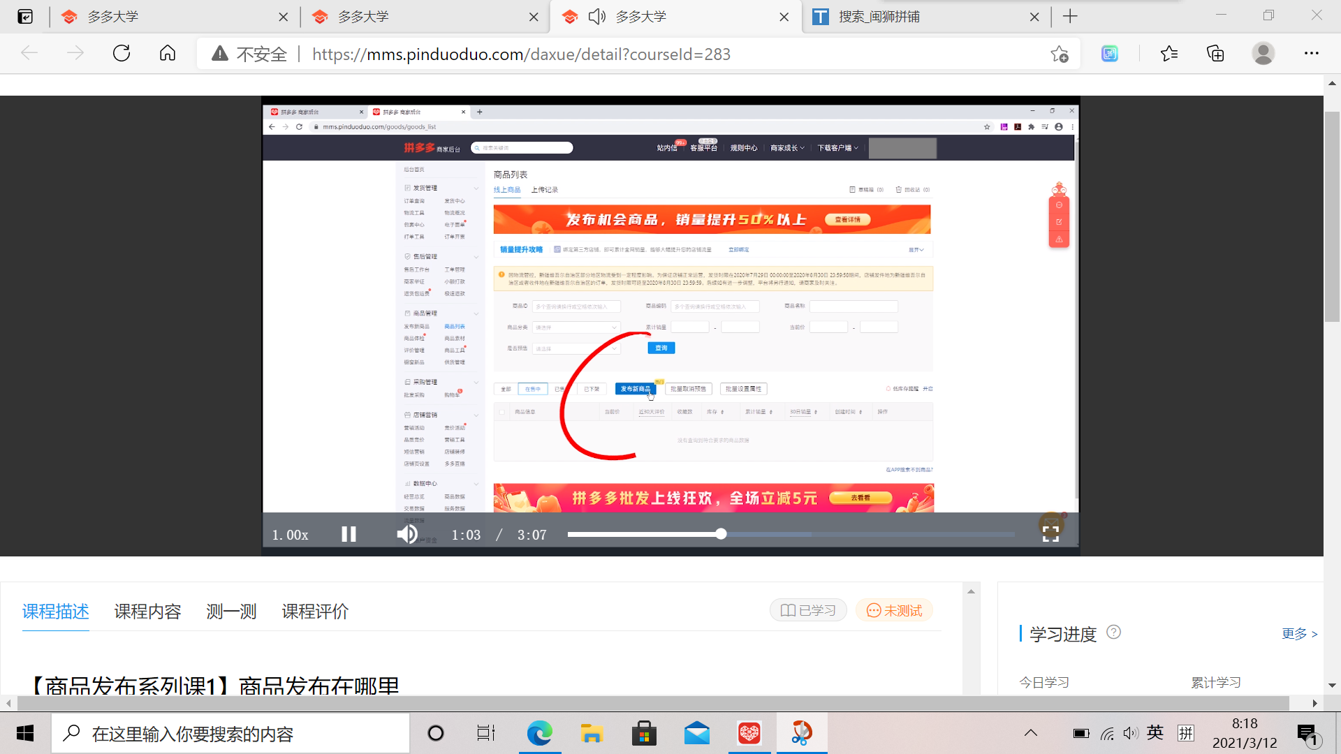Click the extension icon beside address bar
This screenshot has width=1341, height=754.
click(x=1110, y=54)
